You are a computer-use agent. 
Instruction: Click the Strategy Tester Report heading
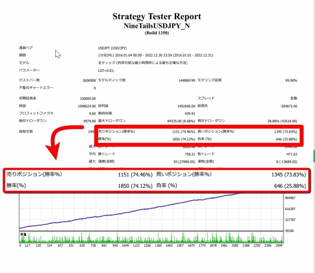click(x=157, y=17)
